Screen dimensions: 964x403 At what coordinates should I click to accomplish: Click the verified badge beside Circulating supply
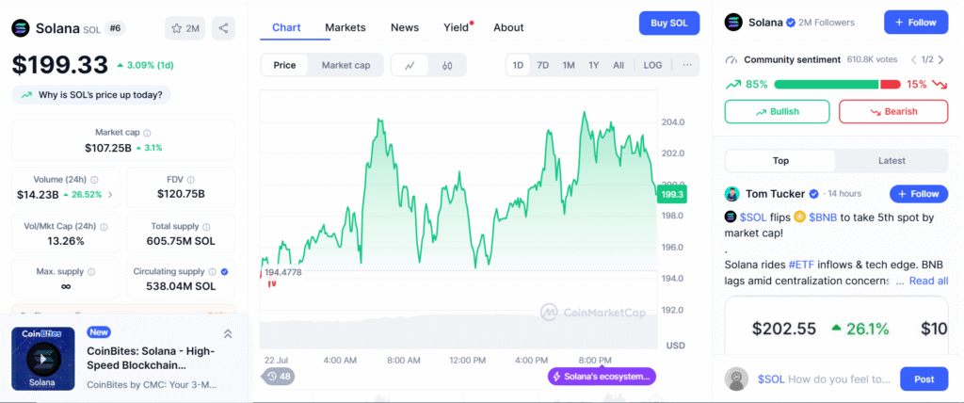click(224, 271)
